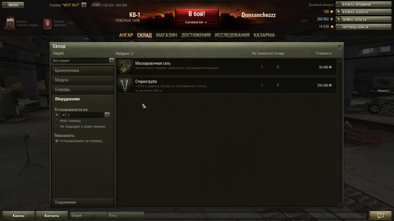
Task: Open the ИССЛЕДОВАНИЯ tab
Action: [x=232, y=35]
